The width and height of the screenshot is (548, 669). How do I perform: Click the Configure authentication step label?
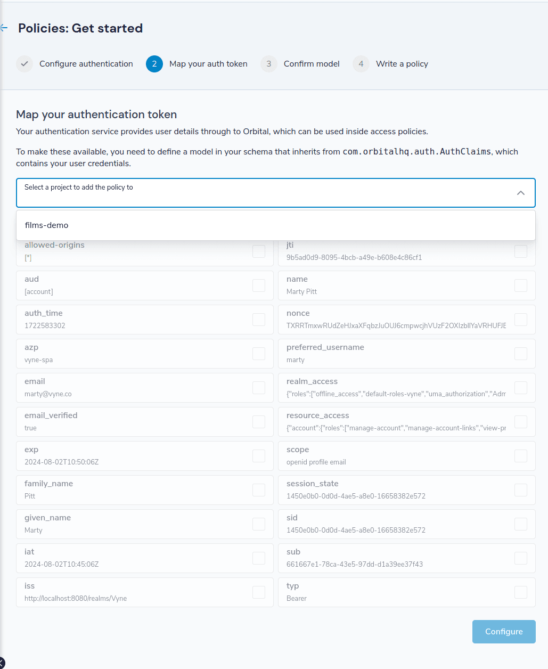coord(86,64)
